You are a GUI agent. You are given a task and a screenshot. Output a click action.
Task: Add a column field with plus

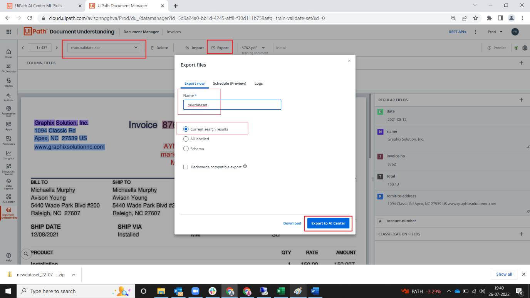521,63
